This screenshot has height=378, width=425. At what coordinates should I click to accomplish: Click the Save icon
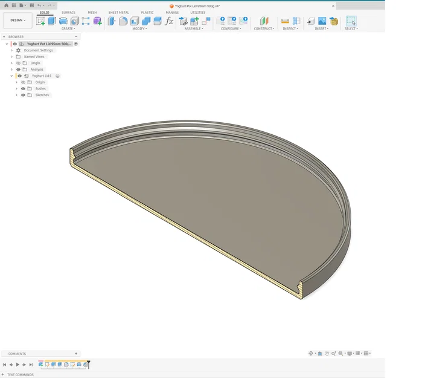point(32,5)
